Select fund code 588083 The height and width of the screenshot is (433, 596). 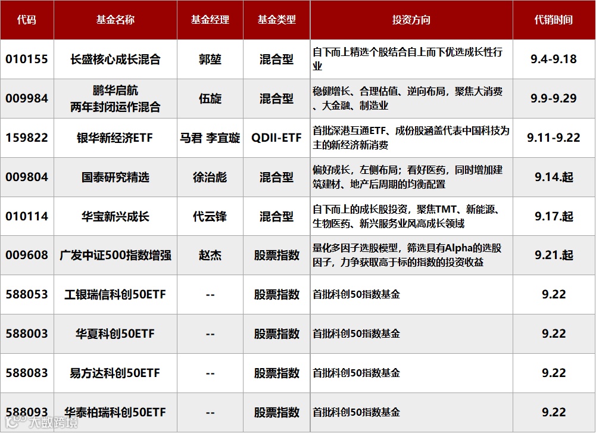coord(27,373)
